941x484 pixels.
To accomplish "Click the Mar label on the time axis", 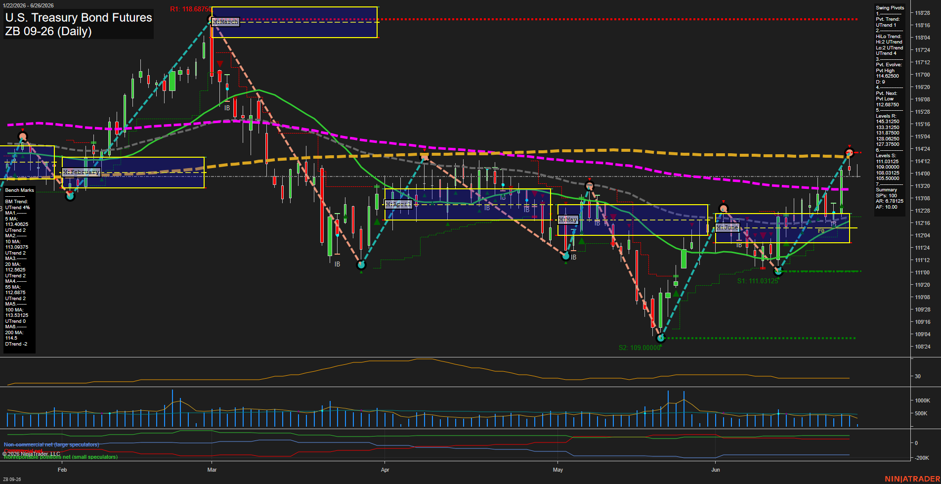I will tap(212, 470).
